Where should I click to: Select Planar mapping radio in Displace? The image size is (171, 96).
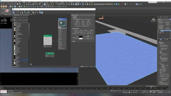161,64
